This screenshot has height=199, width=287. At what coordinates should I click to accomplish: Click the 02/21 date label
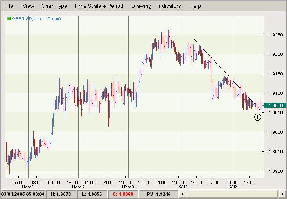pyautogui.click(x=28, y=187)
